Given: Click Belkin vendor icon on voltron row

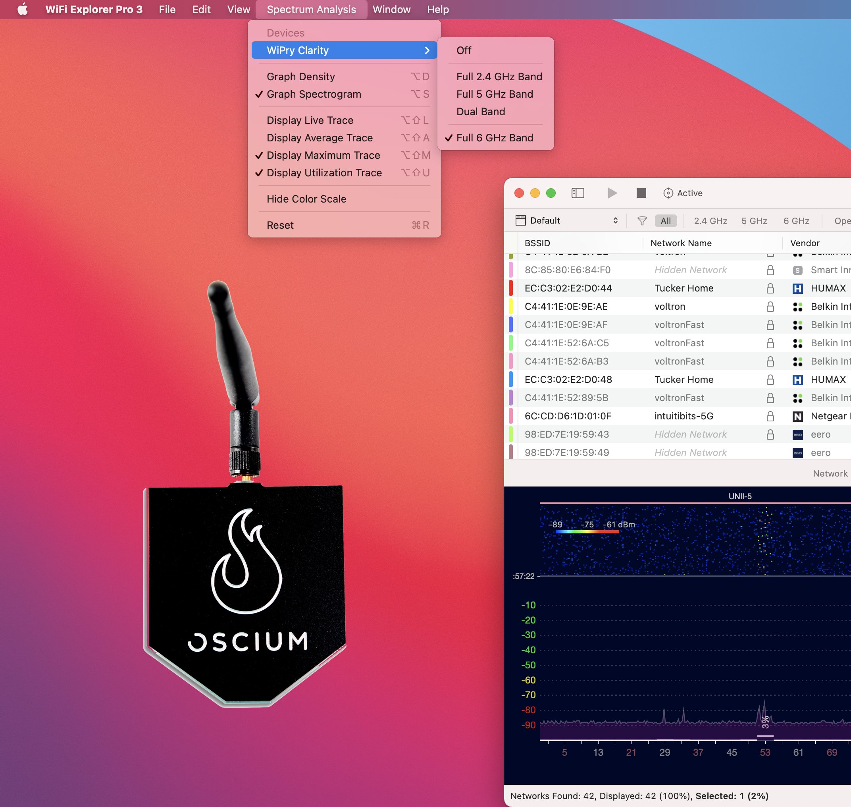Looking at the screenshot, I should tap(798, 307).
